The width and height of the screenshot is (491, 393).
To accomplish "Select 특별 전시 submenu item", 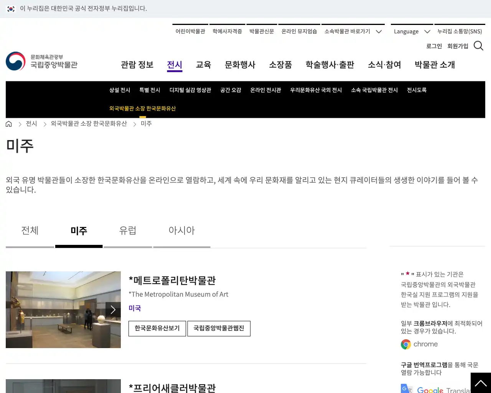I will (150, 90).
